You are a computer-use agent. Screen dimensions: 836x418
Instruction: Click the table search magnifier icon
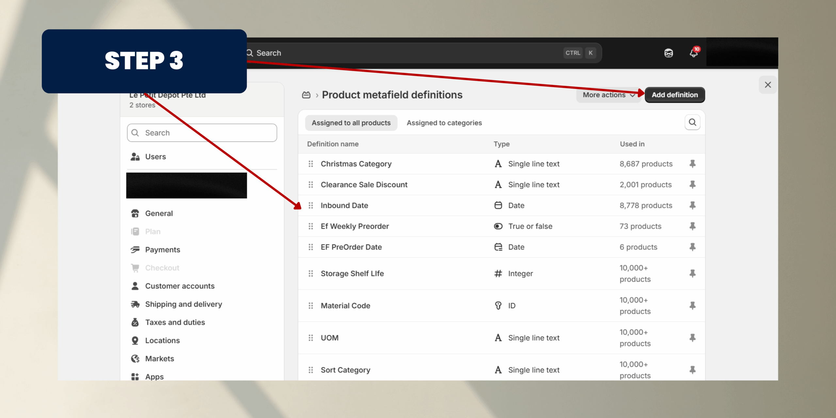692,122
